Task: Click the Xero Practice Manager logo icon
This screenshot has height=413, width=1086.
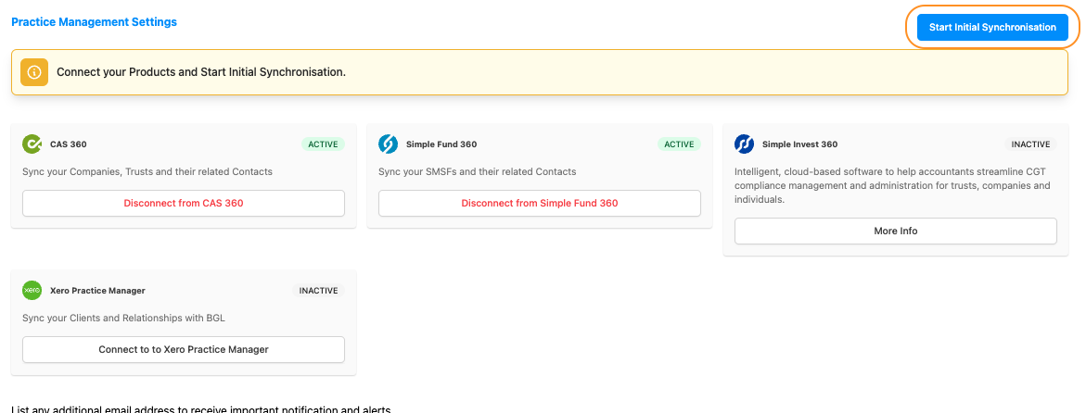Action: tap(32, 291)
